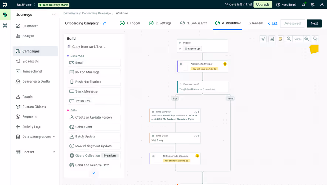Open Segments in sidebar

pos(35,117)
